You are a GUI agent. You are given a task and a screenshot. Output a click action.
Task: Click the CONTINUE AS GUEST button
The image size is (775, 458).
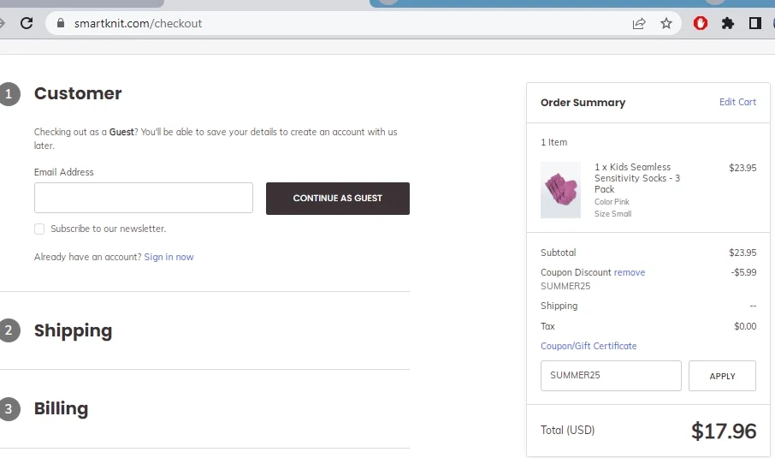click(338, 199)
